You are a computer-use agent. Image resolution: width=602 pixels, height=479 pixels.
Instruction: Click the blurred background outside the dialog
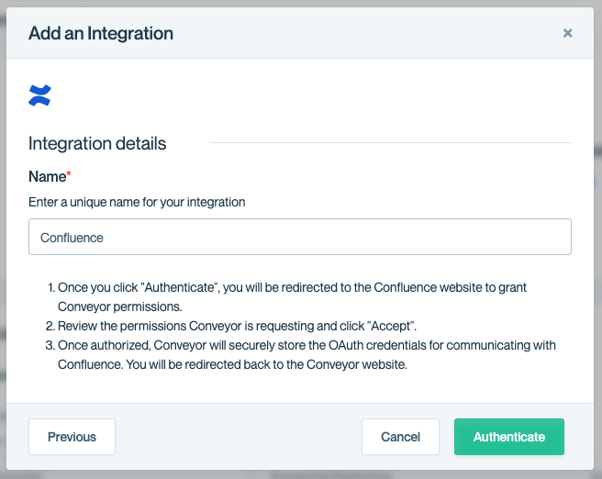tap(598, 238)
